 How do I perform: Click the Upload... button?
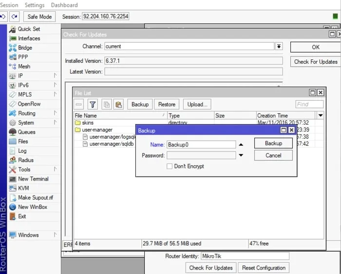(x=197, y=105)
